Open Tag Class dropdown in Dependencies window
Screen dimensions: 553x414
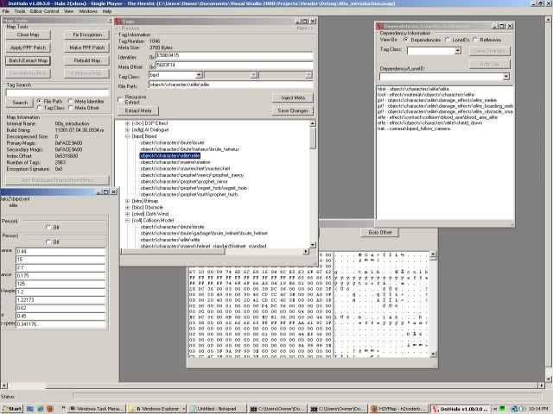point(457,51)
